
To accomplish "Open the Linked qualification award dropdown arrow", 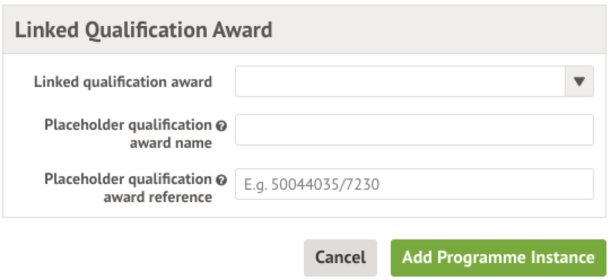I will 579,81.
